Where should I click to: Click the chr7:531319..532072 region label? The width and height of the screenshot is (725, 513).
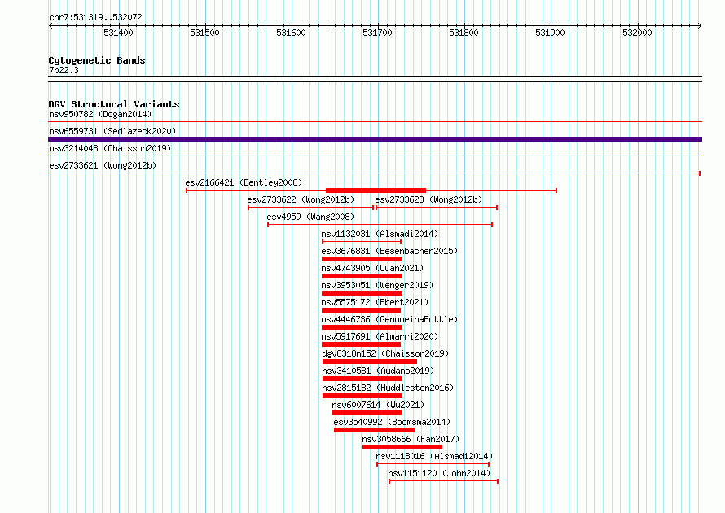point(95,17)
